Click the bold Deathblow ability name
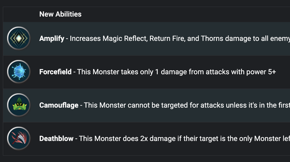Image resolution: width=290 pixels, height=162 pixels. [56, 138]
